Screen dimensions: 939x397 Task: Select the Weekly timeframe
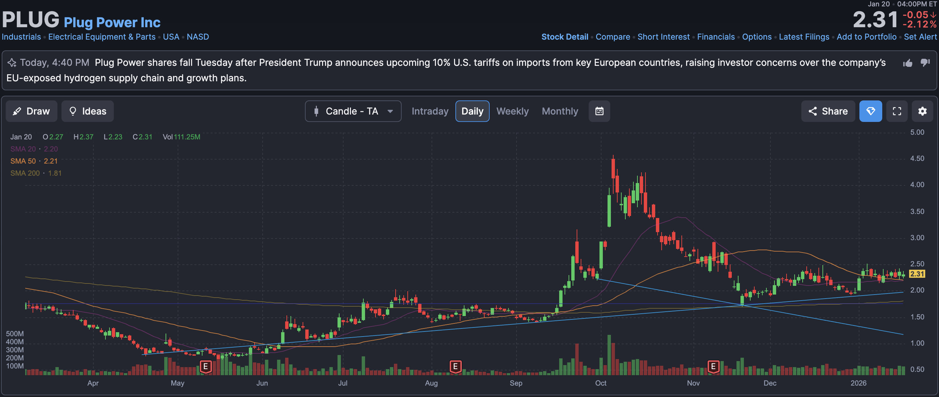pyautogui.click(x=512, y=111)
